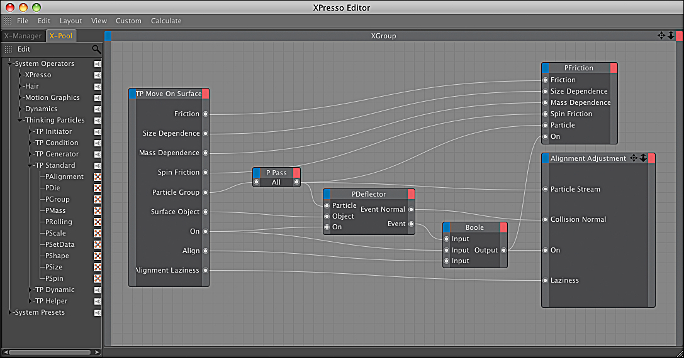The height and width of the screenshot is (358, 684).
Task: Click the Boole node Output port
Action: point(504,251)
